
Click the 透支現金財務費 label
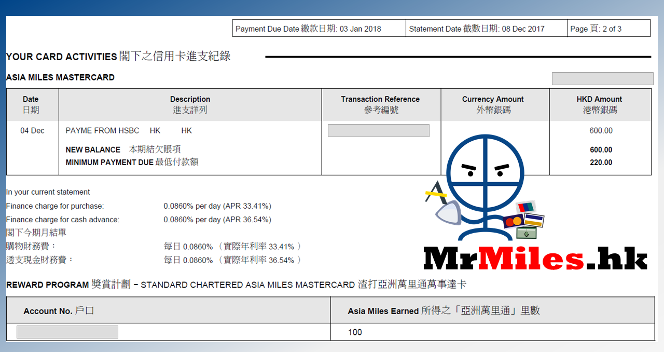(x=40, y=260)
